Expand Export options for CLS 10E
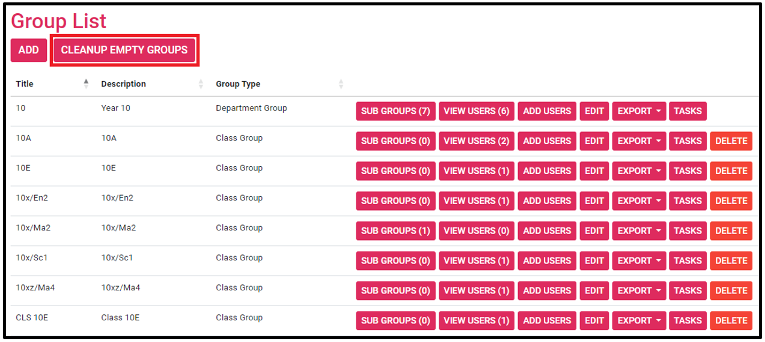Screen dimensions: 765x342 639,320
